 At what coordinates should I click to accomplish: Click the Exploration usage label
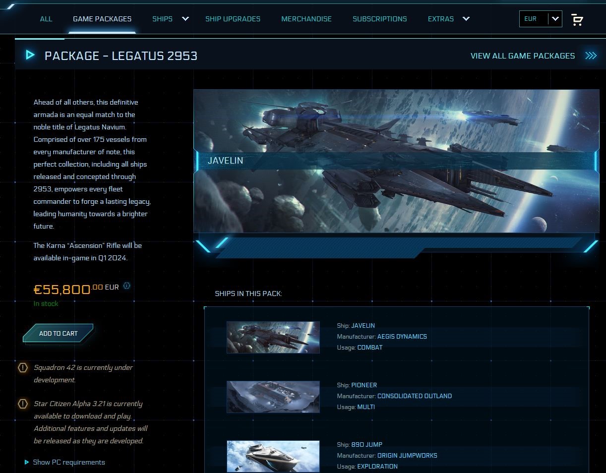[x=377, y=467]
